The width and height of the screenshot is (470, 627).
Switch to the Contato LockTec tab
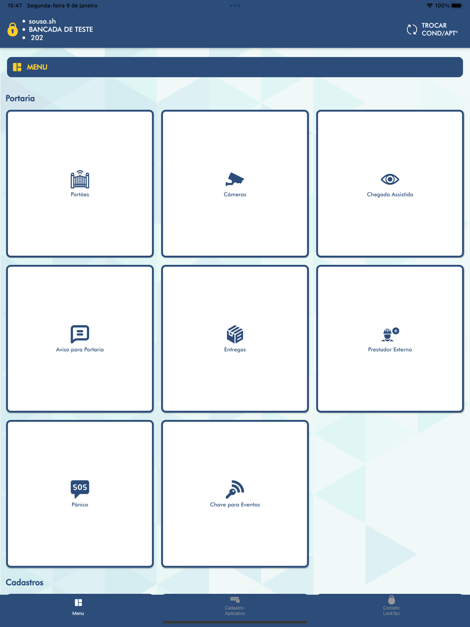click(391, 606)
